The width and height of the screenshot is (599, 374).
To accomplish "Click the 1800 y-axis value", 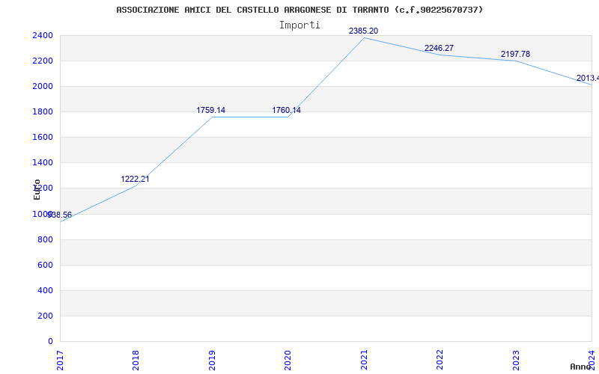I will tap(43, 111).
